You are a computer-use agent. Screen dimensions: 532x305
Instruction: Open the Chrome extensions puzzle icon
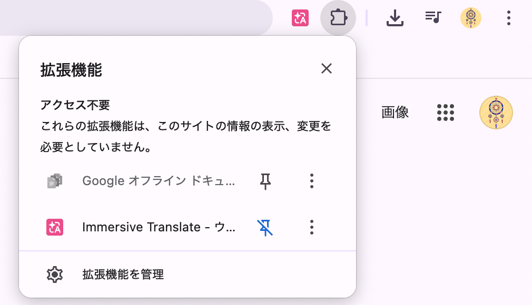click(339, 17)
